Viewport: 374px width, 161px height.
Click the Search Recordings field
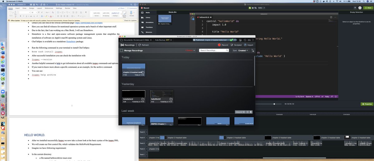click(214, 50)
